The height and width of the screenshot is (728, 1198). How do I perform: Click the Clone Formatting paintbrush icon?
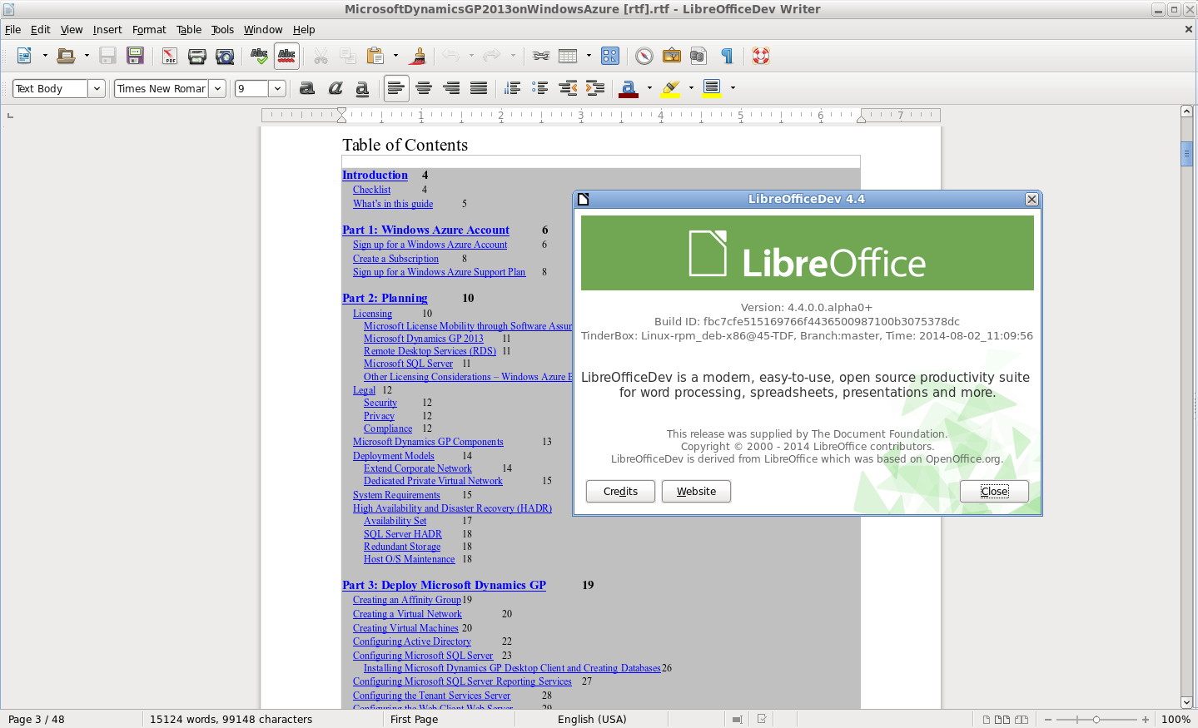418,56
